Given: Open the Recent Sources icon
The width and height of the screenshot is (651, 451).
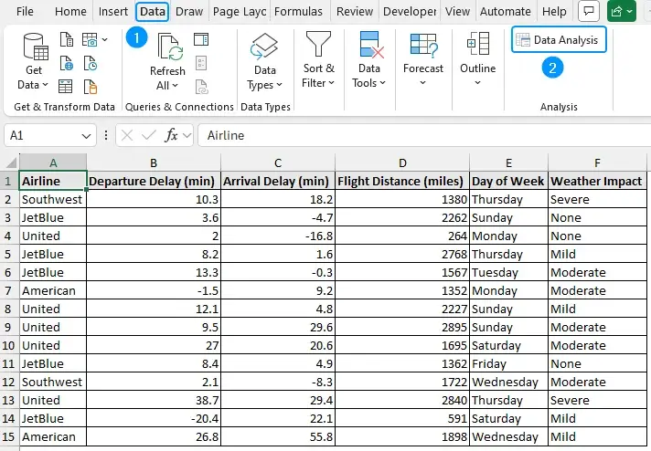Looking at the screenshot, I should point(91,63).
